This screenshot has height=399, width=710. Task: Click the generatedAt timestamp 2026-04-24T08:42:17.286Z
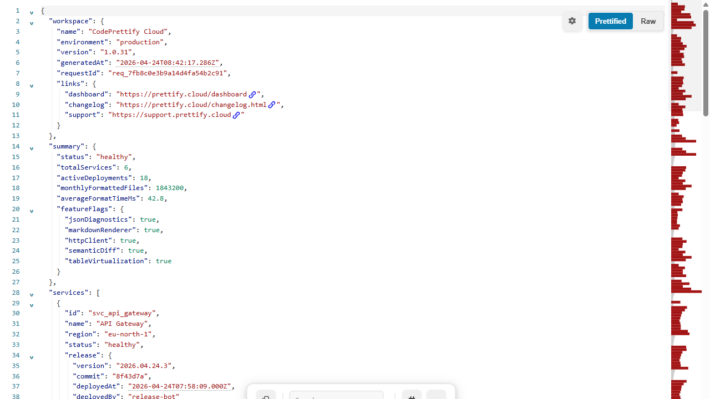(x=168, y=63)
